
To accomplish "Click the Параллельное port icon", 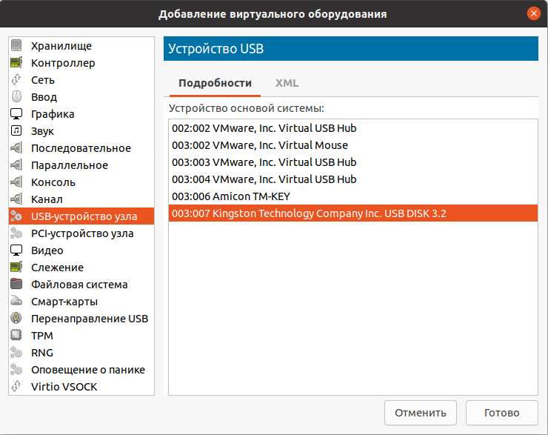I will click(16, 165).
